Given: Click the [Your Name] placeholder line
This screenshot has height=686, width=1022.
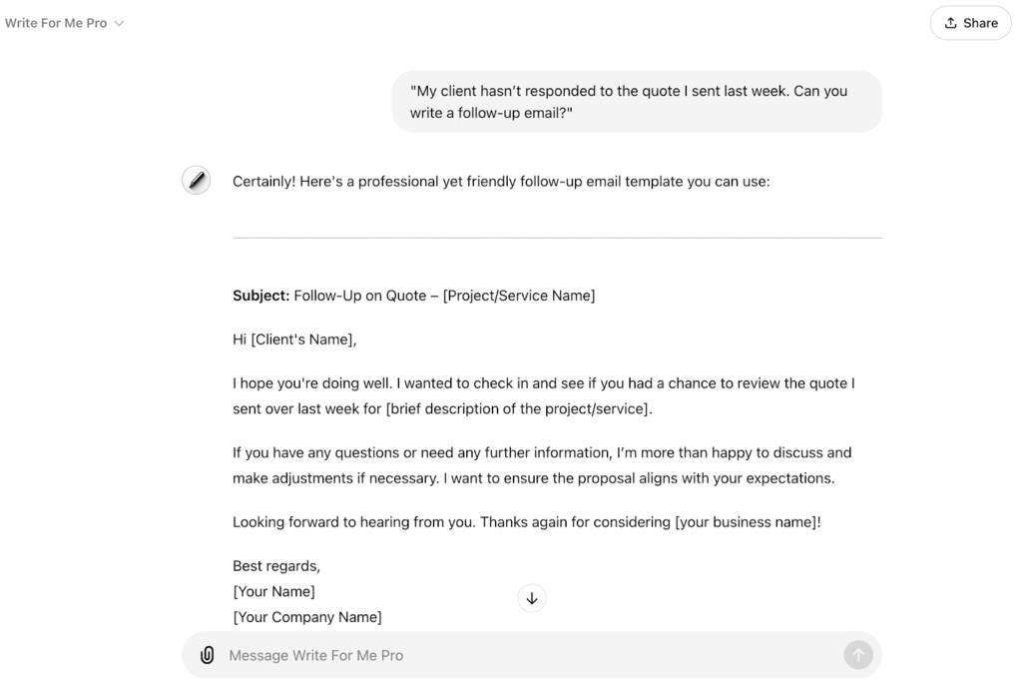Looking at the screenshot, I should click(x=273, y=591).
